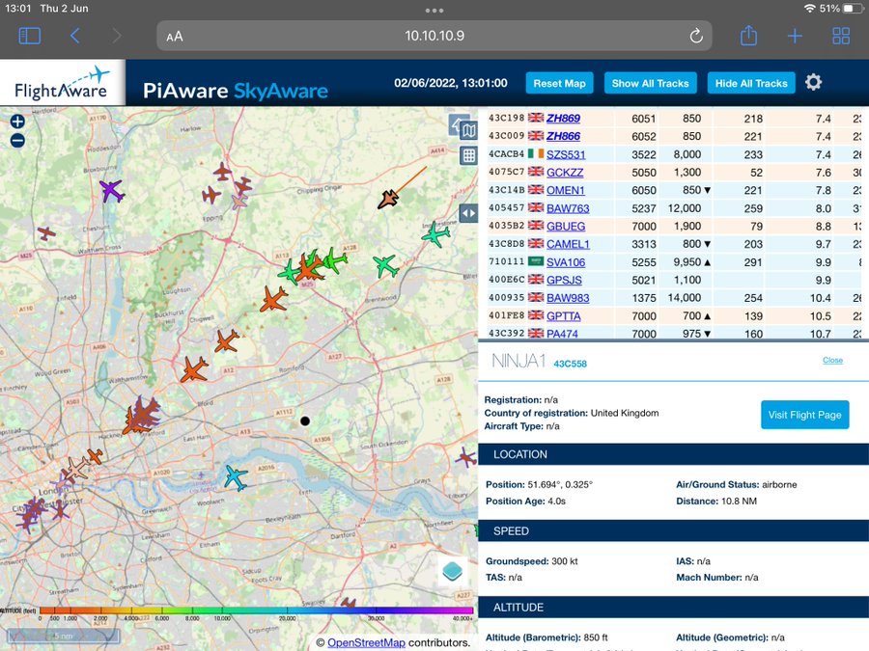This screenshot has height=651, width=869.
Task: Select flight ZH869 in the table
Action: pyautogui.click(x=563, y=118)
